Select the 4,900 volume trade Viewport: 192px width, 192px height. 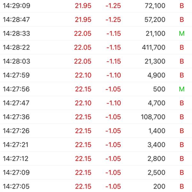click(157, 75)
